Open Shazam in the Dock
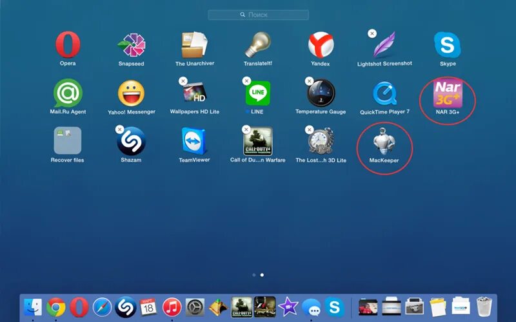The image size is (516, 322). [125, 307]
